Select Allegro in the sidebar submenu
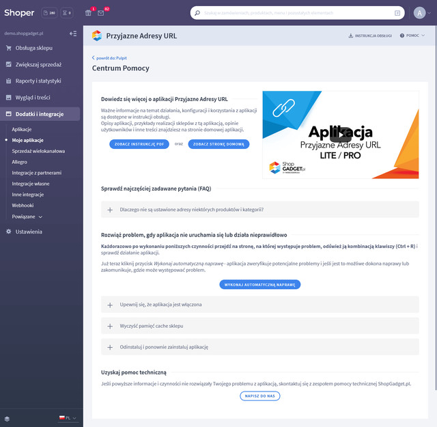This screenshot has width=437, height=427. point(20,162)
